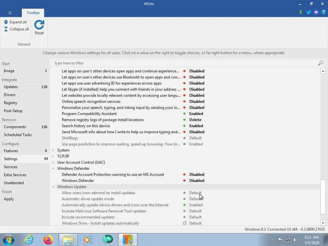
Task: Click scrollbar up arrow in settings list
Action: click(323, 71)
